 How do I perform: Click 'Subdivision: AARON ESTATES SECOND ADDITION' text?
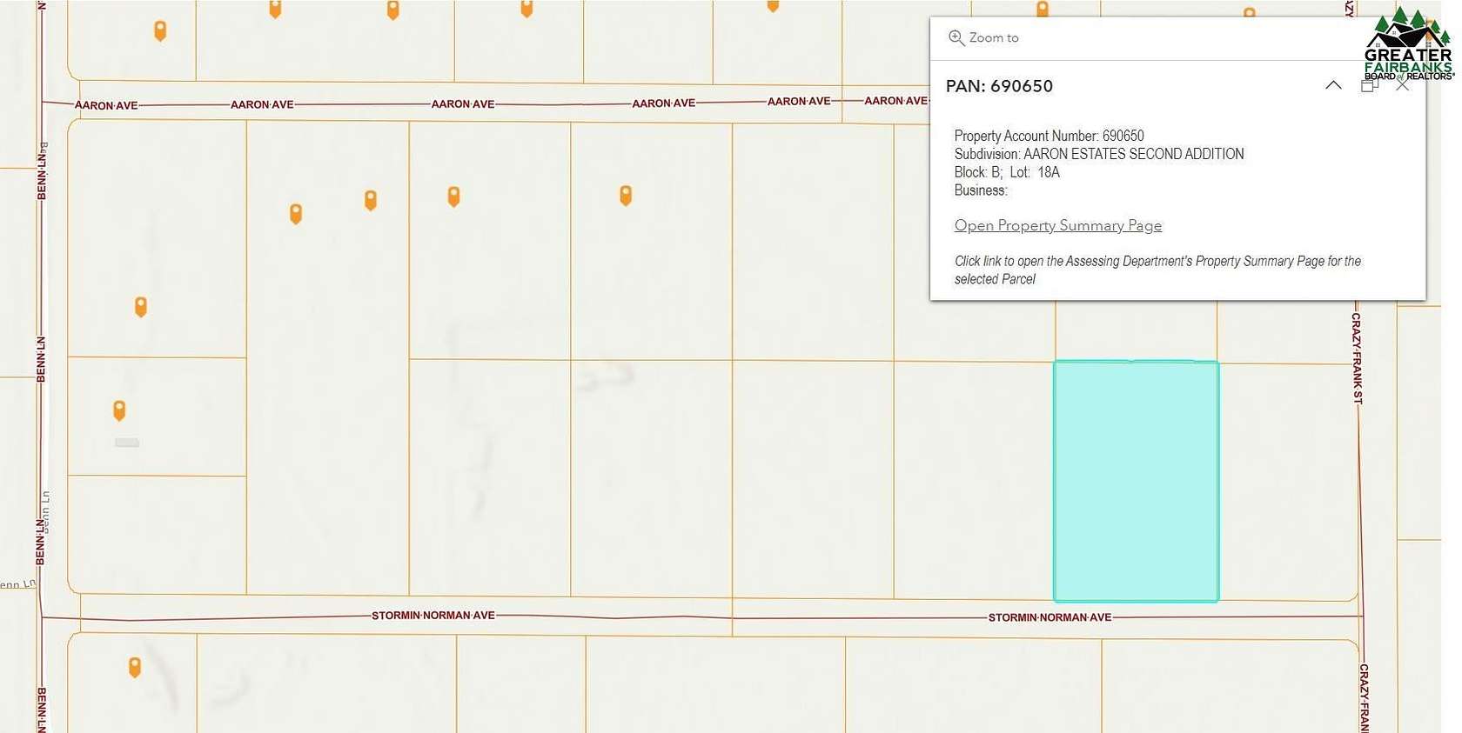point(1099,154)
